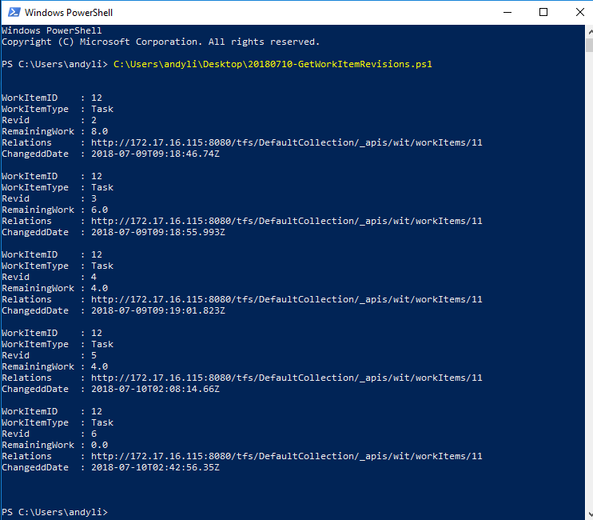This screenshot has height=520, width=593.
Task: Click WorkItemType Task in the first record
Action: click(x=58, y=109)
